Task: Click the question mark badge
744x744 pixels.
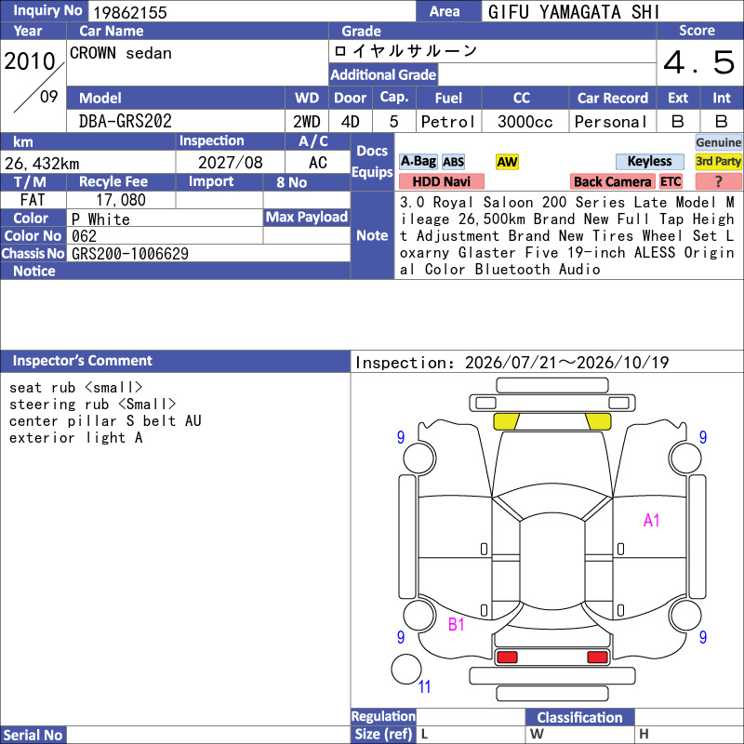Action: (x=718, y=181)
